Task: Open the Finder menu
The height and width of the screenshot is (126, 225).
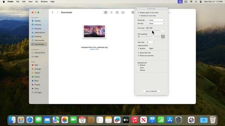Action: coord(10,2)
